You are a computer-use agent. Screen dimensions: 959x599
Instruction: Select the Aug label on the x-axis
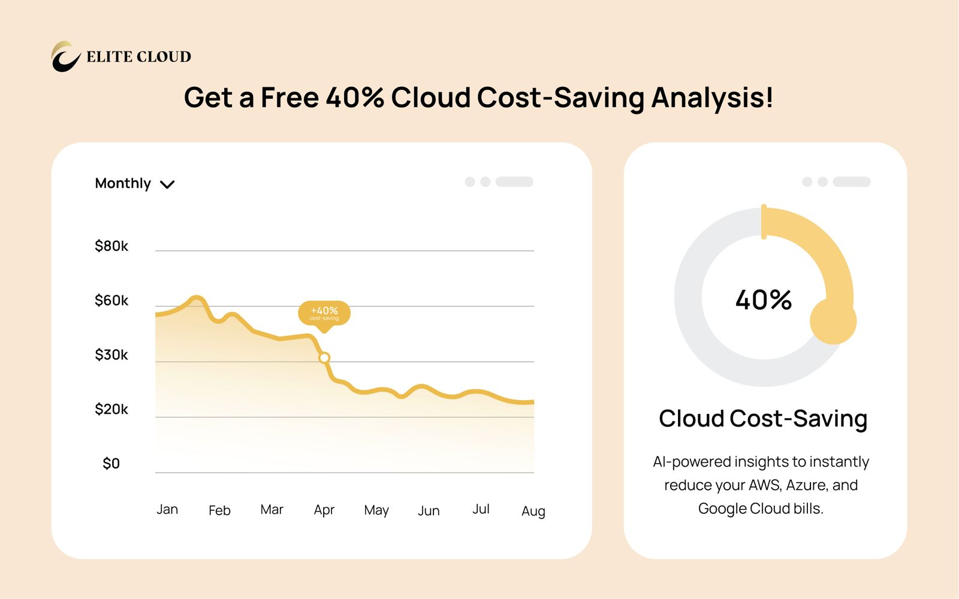533,511
